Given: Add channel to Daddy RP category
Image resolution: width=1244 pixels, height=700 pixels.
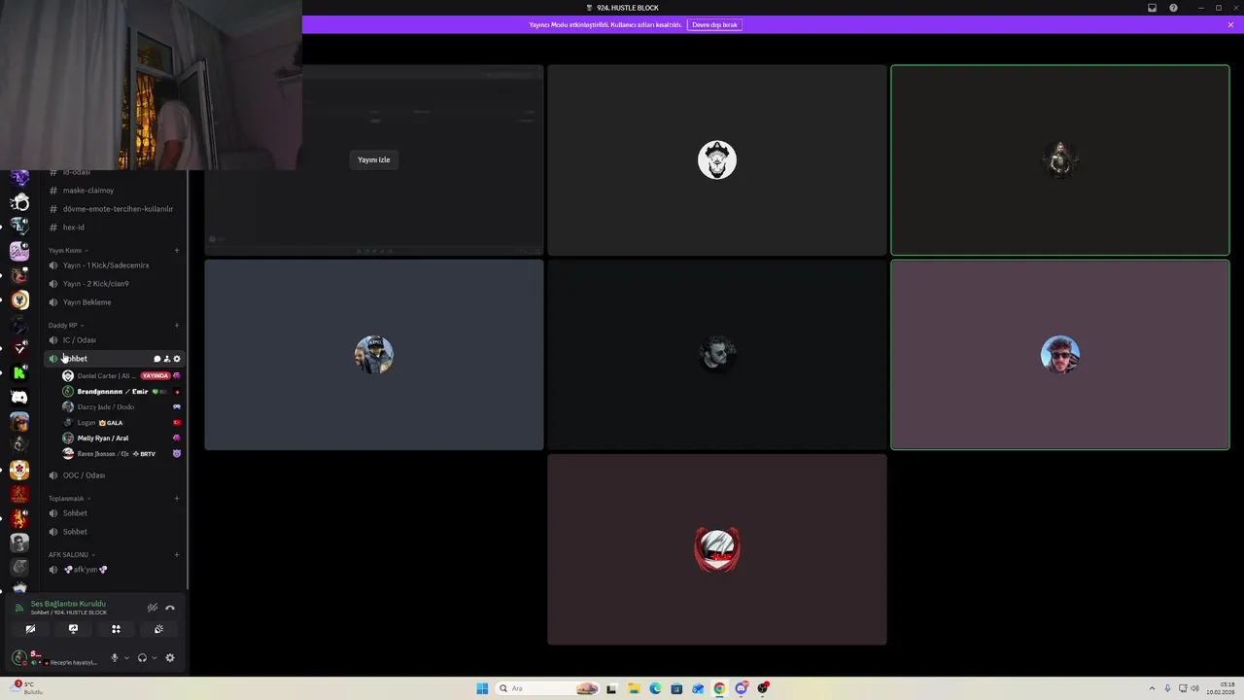Looking at the screenshot, I should [177, 326].
